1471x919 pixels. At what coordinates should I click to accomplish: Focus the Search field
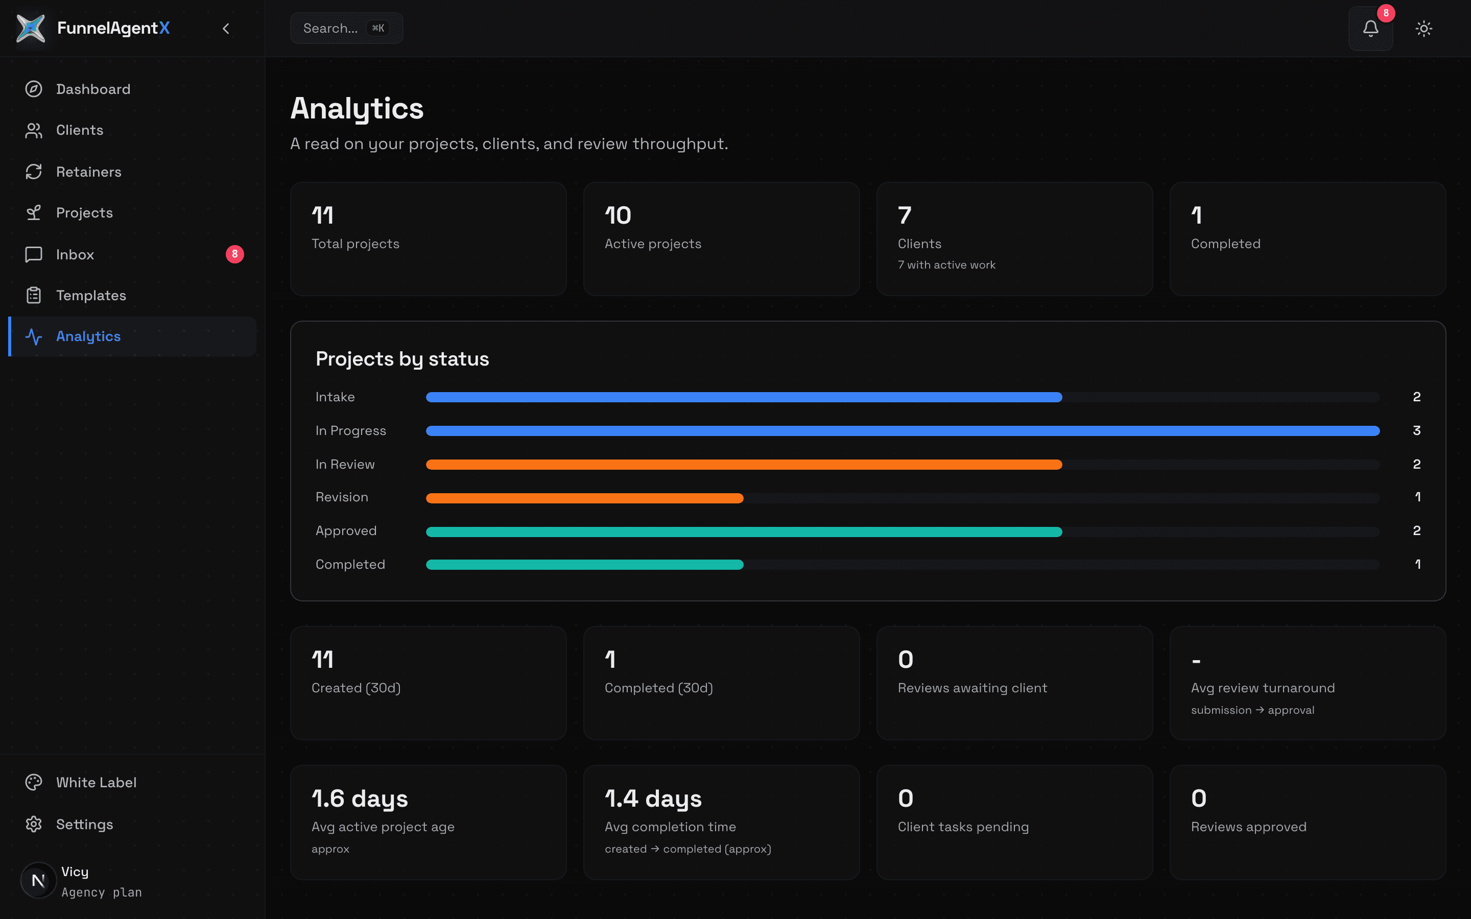pos(346,28)
